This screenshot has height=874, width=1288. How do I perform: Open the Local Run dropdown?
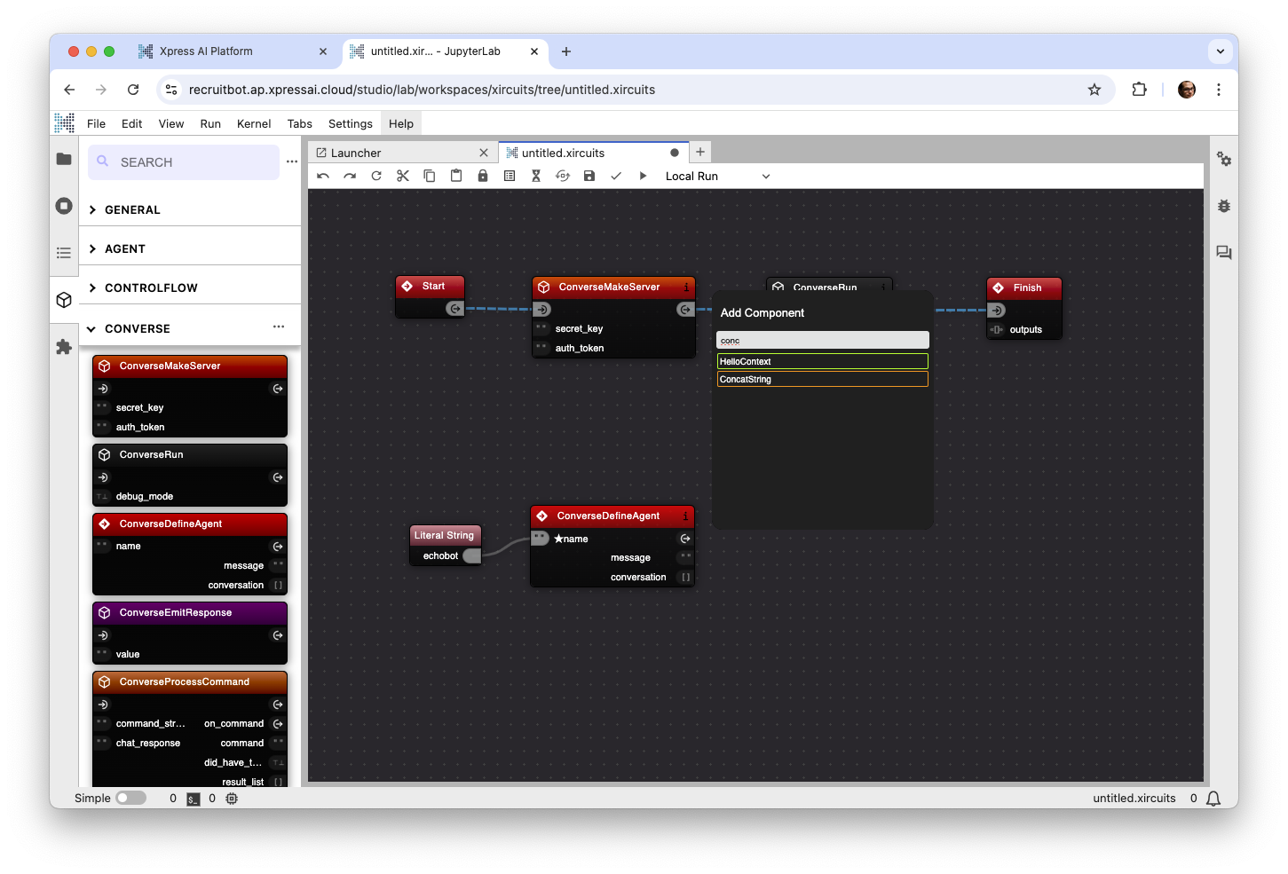[717, 176]
